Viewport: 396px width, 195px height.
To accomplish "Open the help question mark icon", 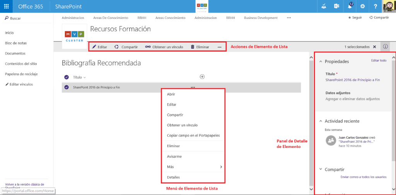I will [376, 7].
